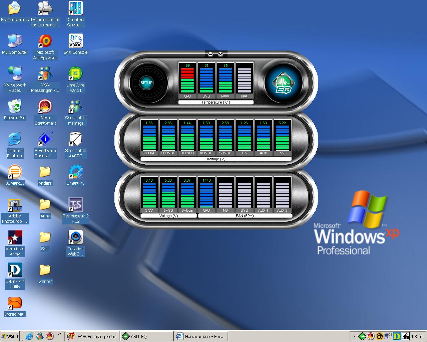Viewport: 427px width, 342px height.
Task: Click the D-Link tray icon
Action: [397, 336]
